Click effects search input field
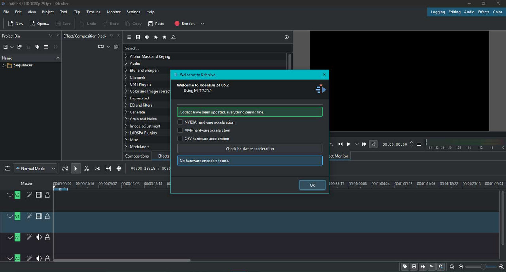This screenshot has width=506, height=272. point(208,48)
